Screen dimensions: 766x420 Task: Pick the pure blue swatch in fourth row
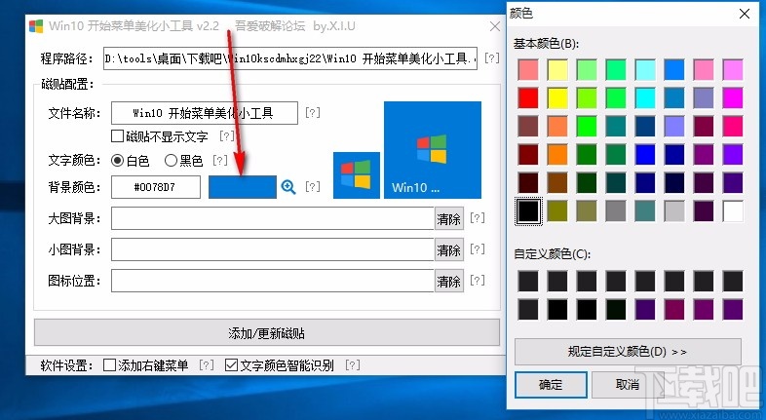point(645,154)
